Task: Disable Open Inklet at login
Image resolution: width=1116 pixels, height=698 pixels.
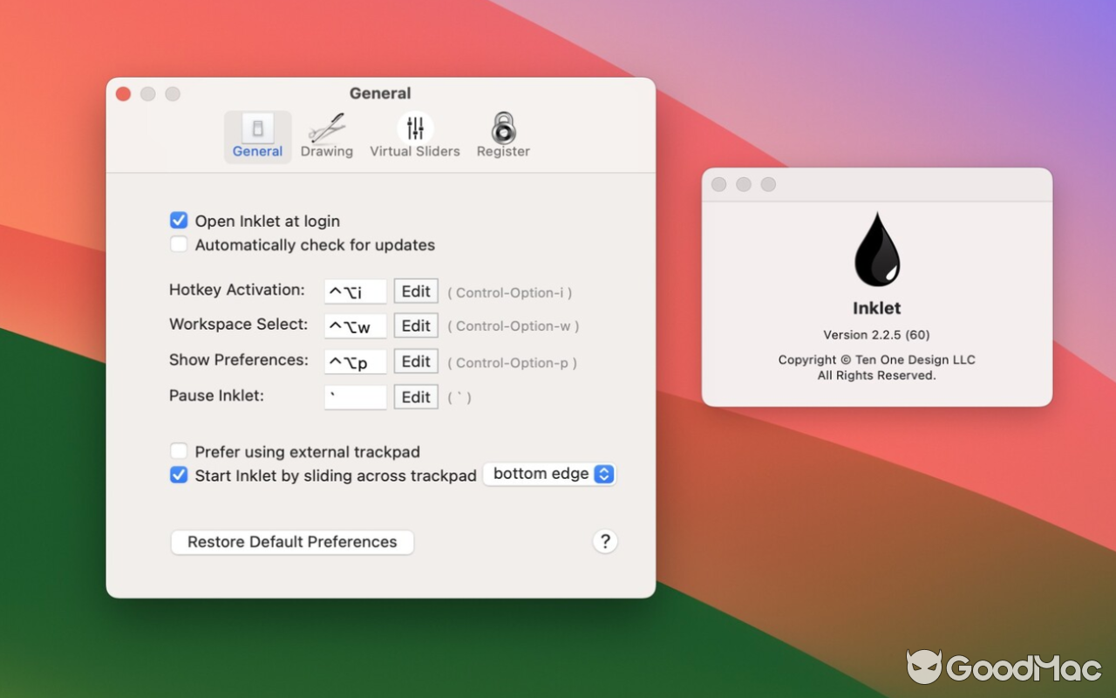Action: click(x=179, y=221)
